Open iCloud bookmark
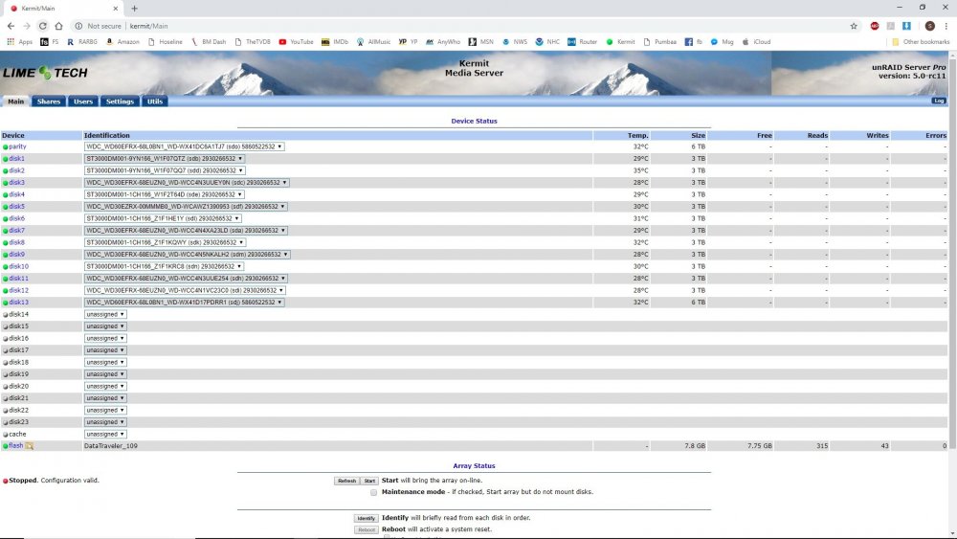The height and width of the screenshot is (539, 957). pos(756,42)
